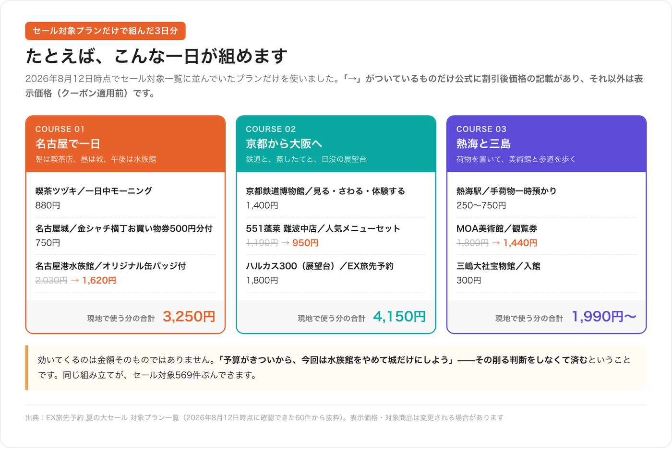The height and width of the screenshot is (451, 672).
Task: Click the 4,150円 total for Course 02
Action: pyautogui.click(x=399, y=317)
